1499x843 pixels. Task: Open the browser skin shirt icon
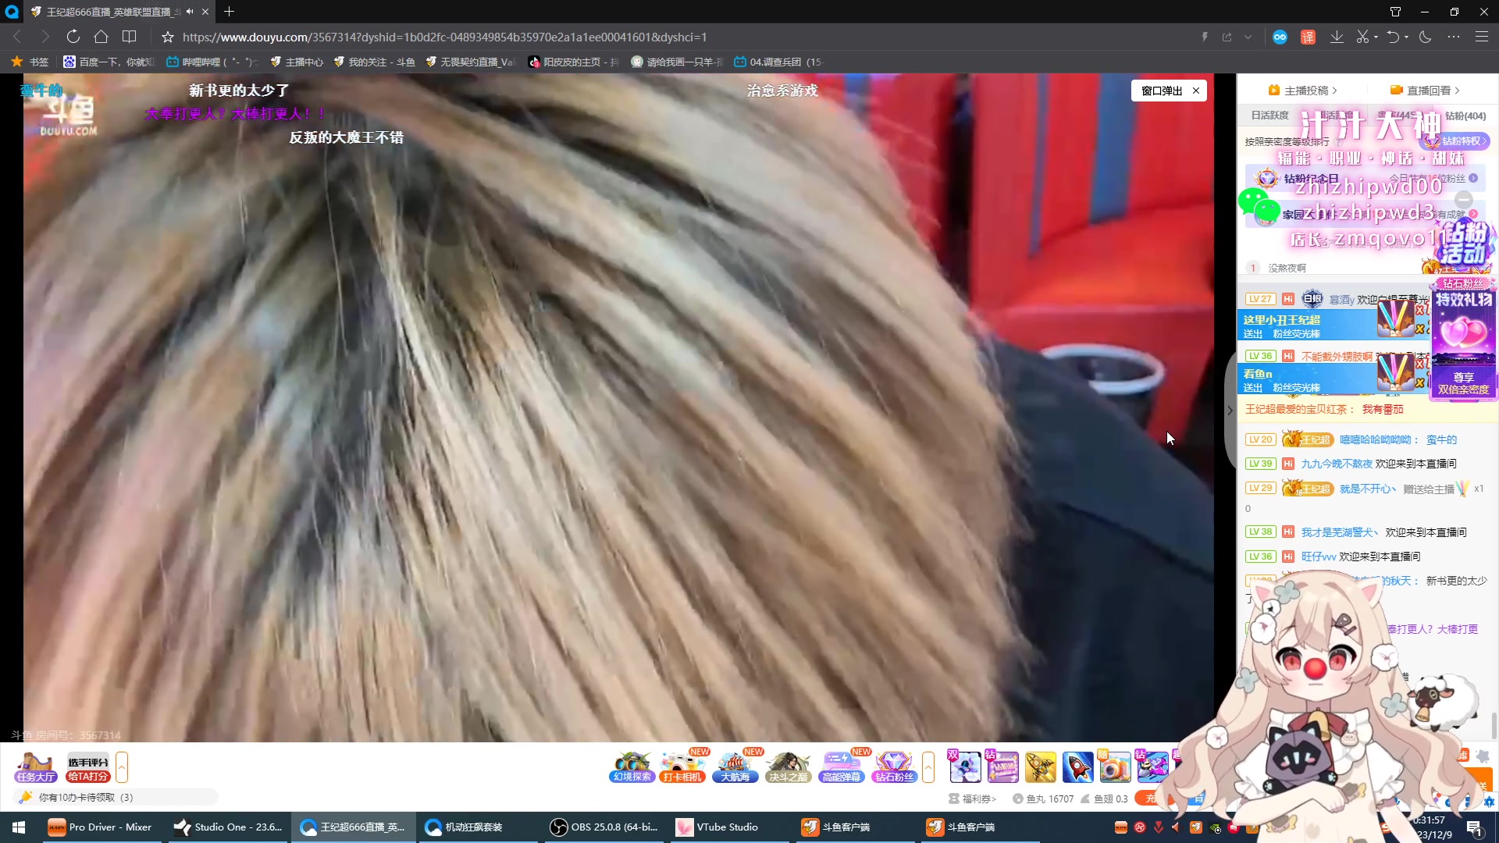tap(1395, 12)
